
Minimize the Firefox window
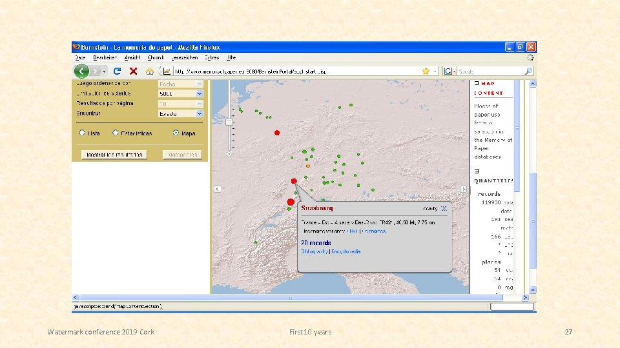tap(510, 47)
